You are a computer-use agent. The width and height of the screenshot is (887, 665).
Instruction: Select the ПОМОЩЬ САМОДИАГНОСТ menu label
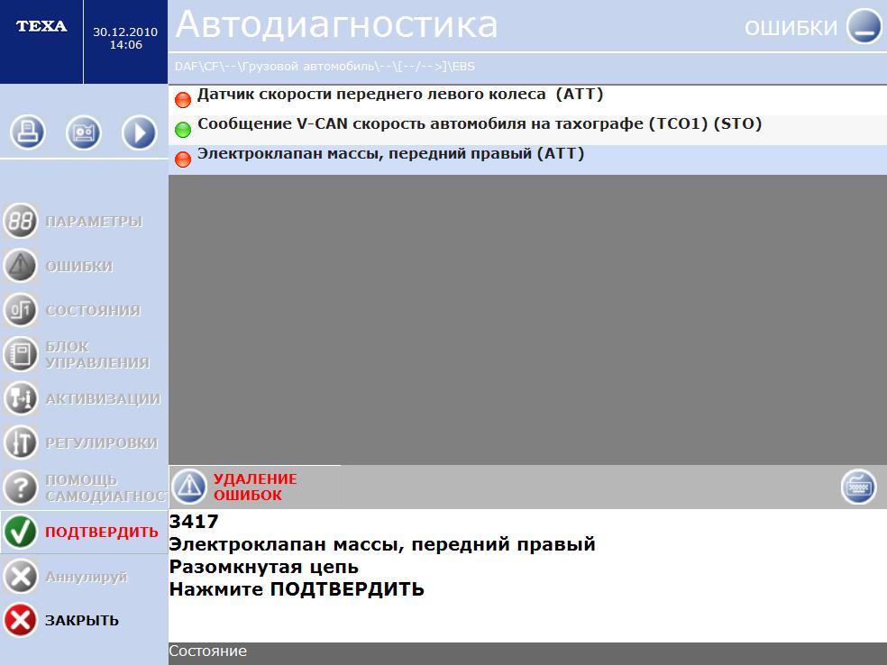pos(106,487)
